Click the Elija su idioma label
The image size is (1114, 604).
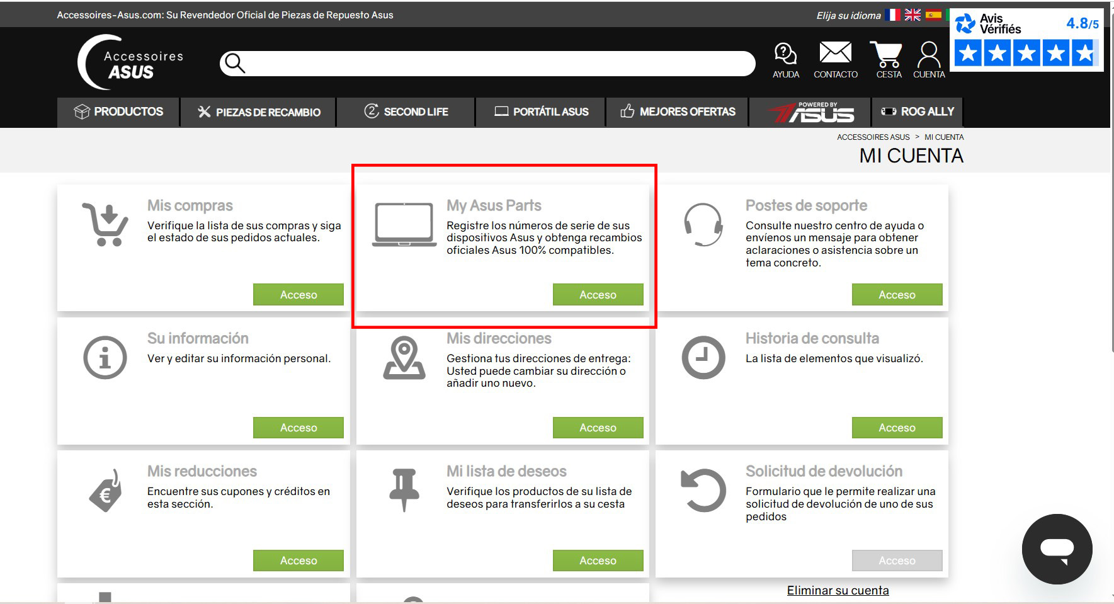(x=848, y=15)
